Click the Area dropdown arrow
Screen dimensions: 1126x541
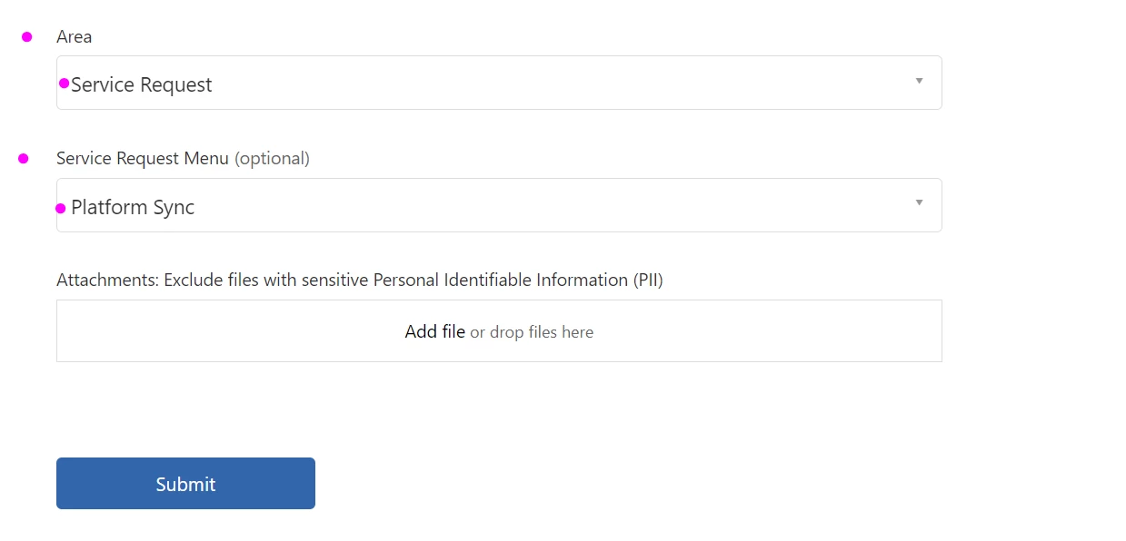click(919, 81)
